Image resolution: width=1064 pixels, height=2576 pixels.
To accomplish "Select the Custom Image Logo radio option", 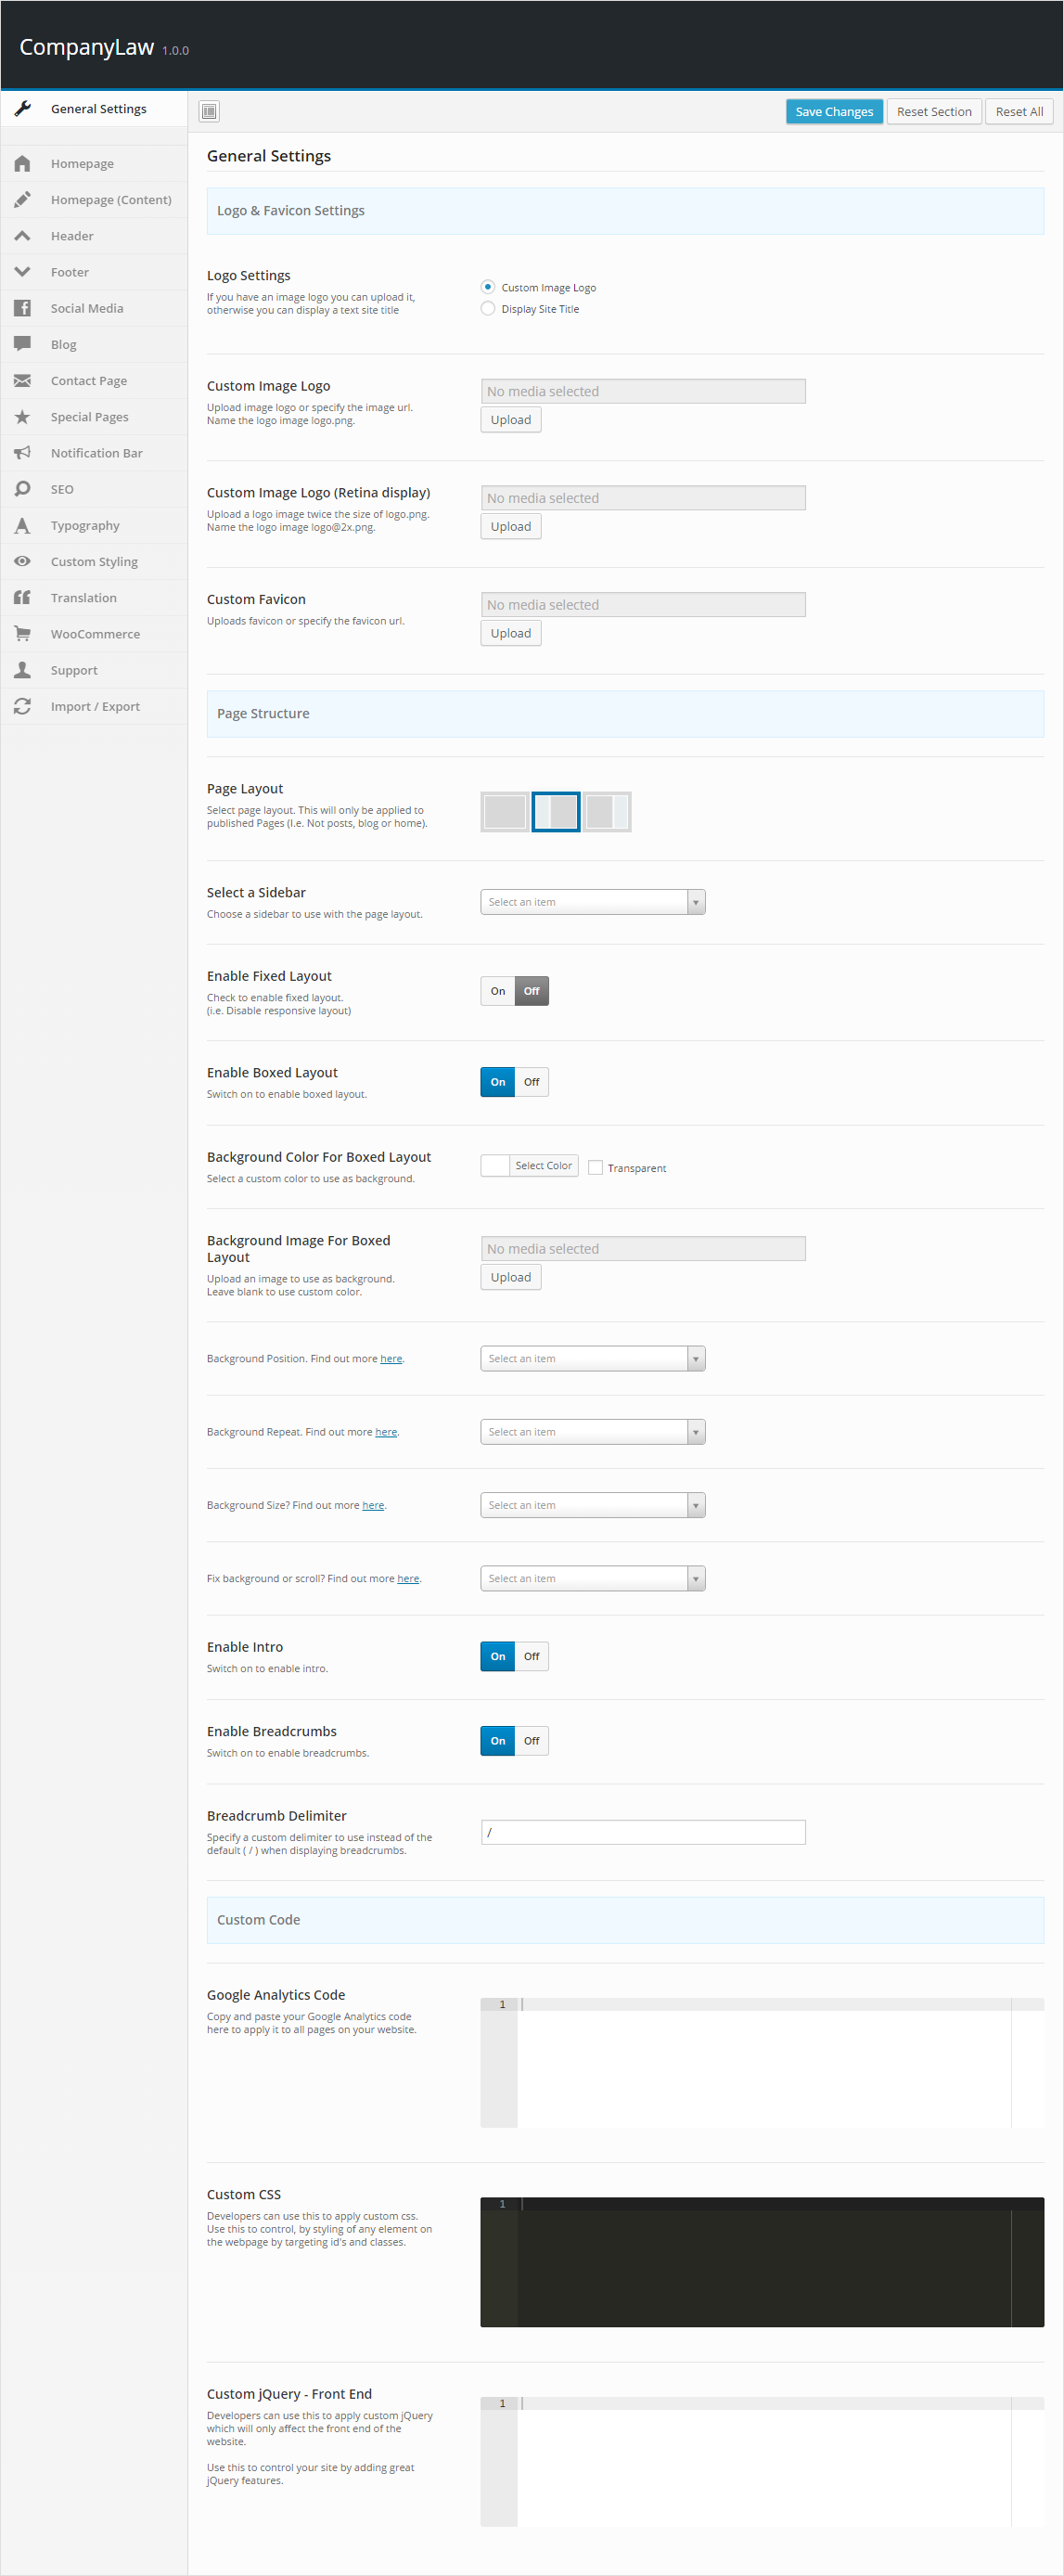I will point(488,287).
